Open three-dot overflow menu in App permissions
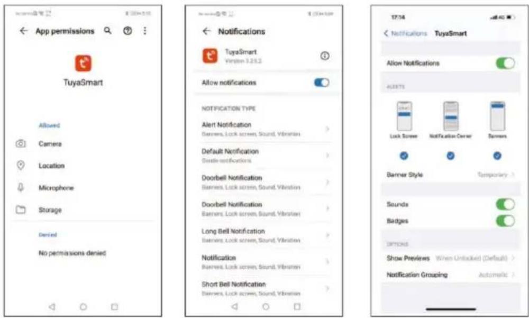 (145, 31)
